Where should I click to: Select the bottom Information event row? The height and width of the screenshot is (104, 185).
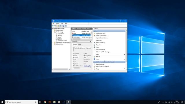click(81, 37)
